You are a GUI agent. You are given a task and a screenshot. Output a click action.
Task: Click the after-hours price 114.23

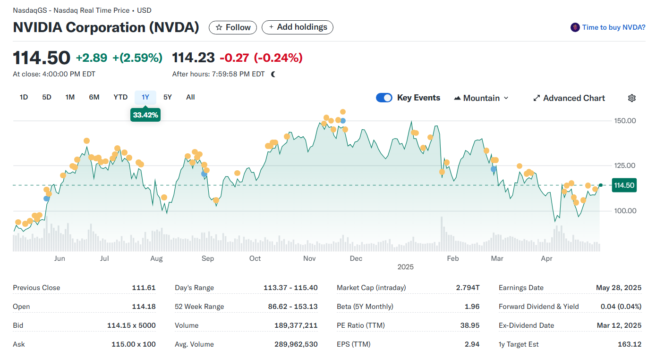[193, 58]
